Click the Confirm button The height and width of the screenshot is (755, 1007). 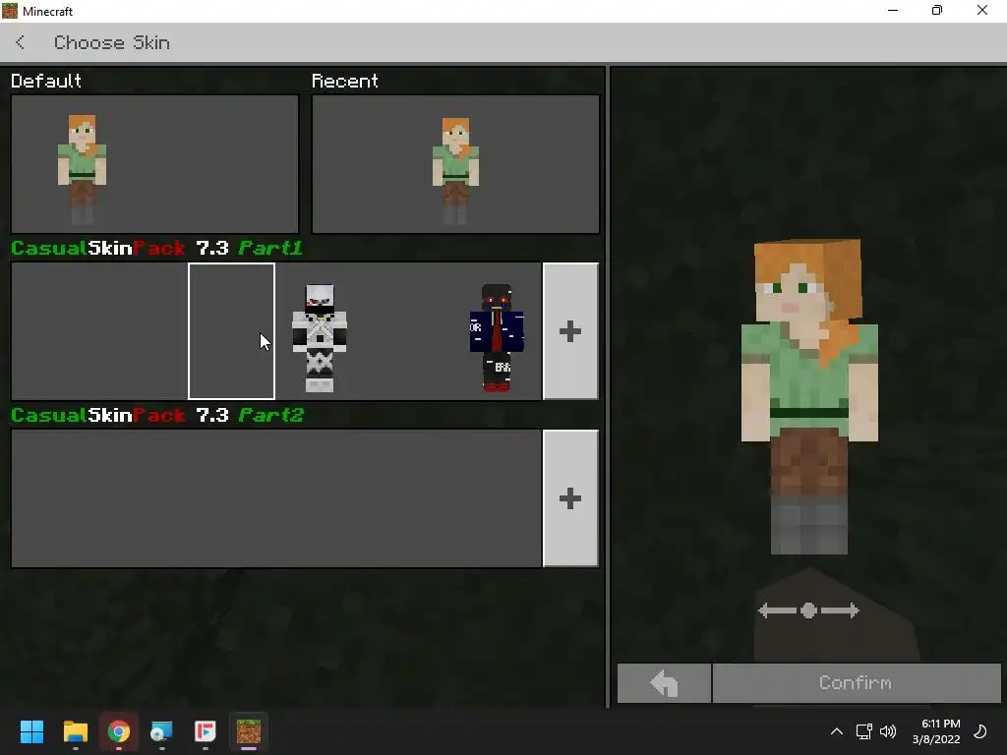pos(857,682)
